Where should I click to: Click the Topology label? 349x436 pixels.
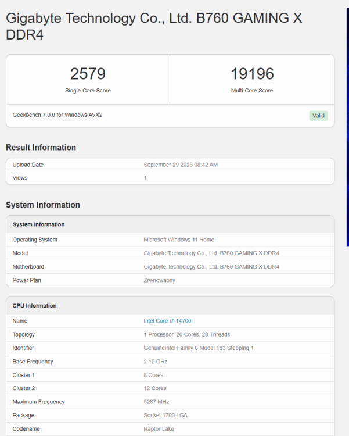(24, 334)
